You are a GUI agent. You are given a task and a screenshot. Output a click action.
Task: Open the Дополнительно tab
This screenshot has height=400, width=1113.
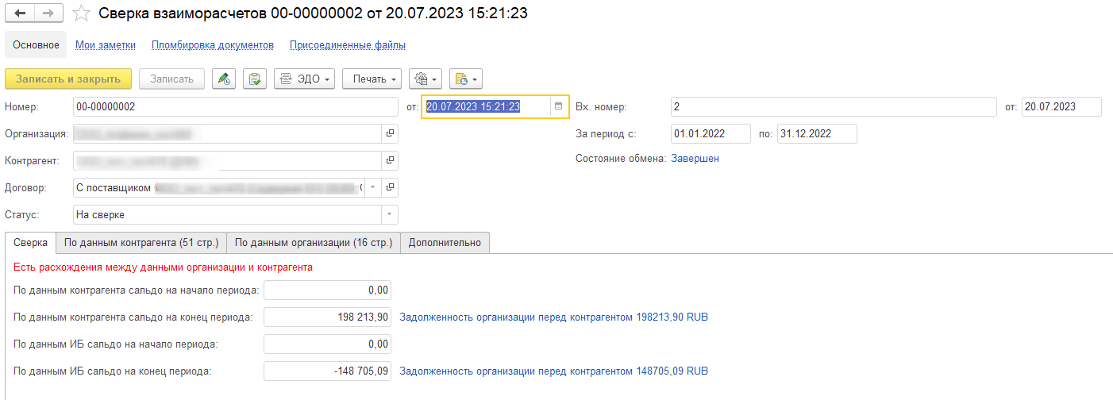point(445,243)
